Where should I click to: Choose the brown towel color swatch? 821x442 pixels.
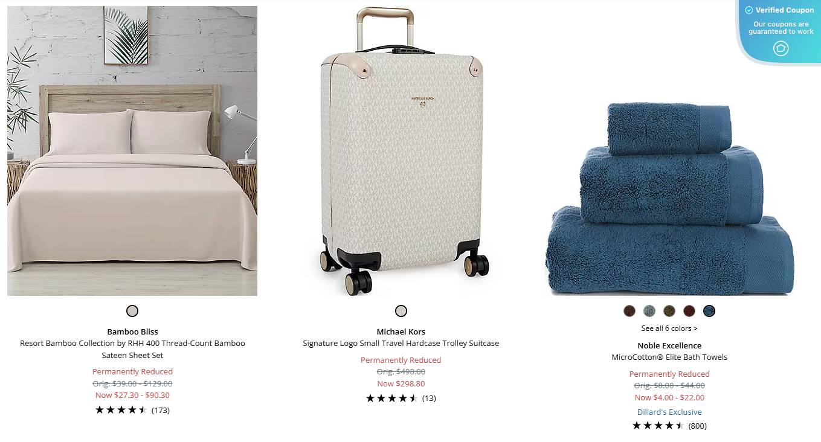pyautogui.click(x=629, y=311)
